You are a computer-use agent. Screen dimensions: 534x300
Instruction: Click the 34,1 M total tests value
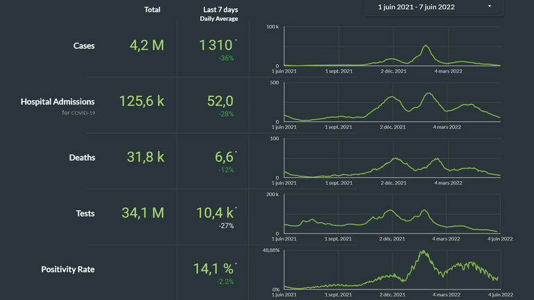pyautogui.click(x=142, y=213)
